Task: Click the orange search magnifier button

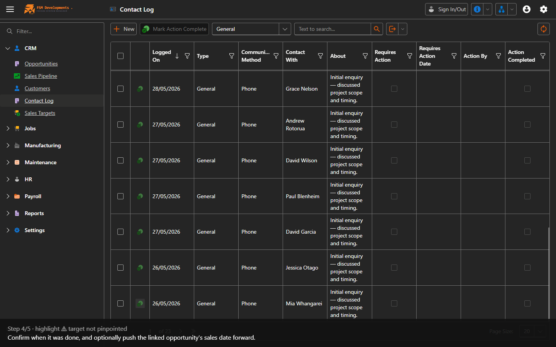Action: click(377, 29)
